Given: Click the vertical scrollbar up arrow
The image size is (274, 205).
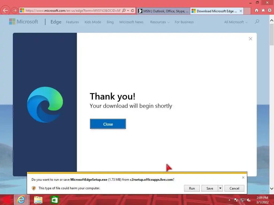Looking at the screenshot, I should [272, 21].
